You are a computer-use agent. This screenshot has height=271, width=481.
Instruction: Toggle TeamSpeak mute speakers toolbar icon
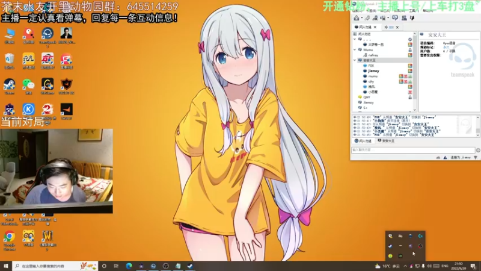(x=383, y=18)
